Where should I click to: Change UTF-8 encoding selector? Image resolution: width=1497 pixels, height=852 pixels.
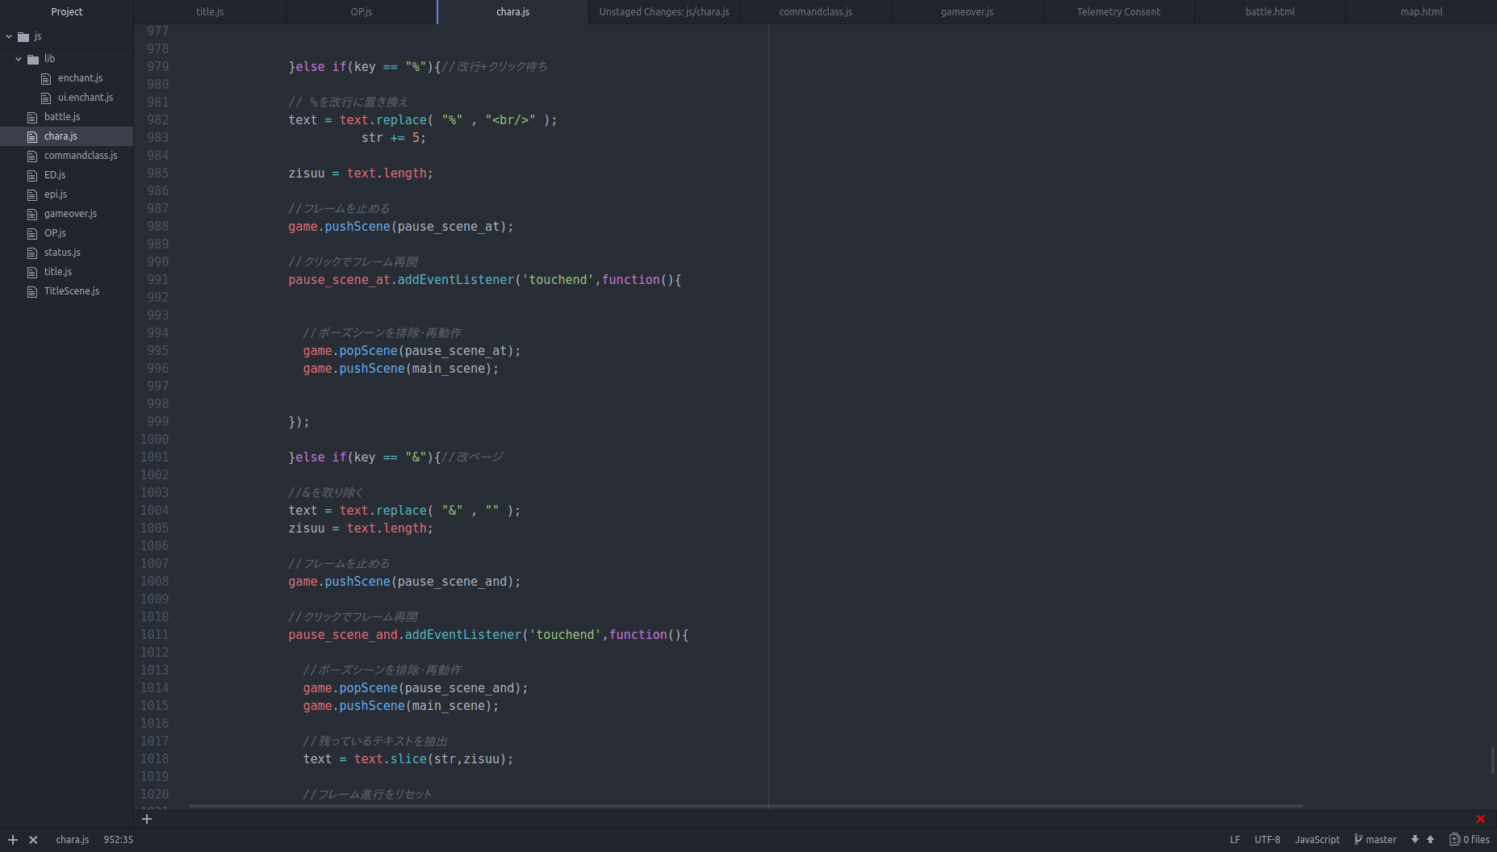pyautogui.click(x=1267, y=840)
